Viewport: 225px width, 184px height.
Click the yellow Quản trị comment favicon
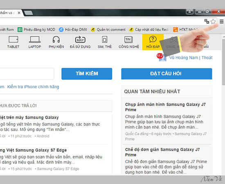pos(93,30)
